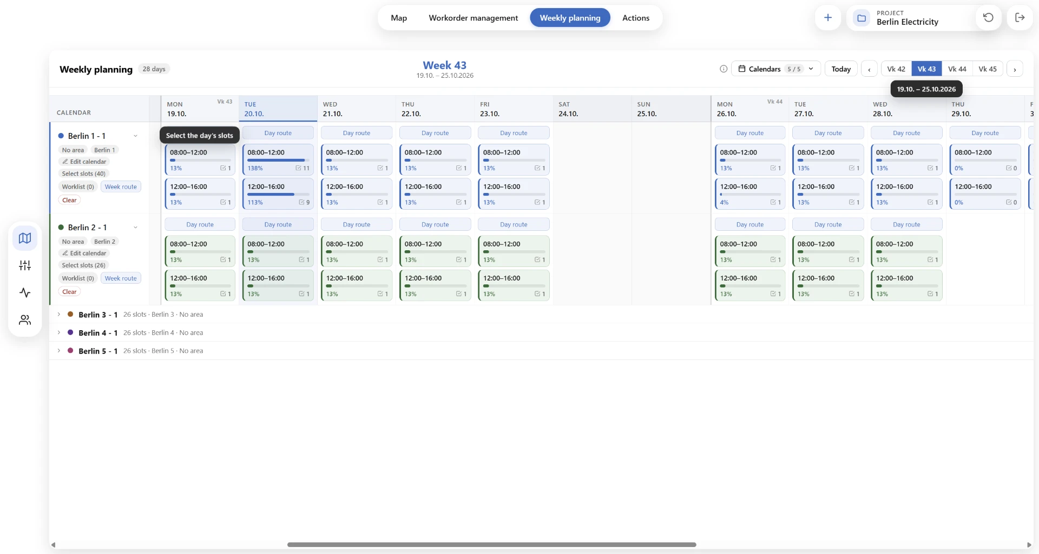Select week Vk 42
The image size is (1039, 554).
(x=896, y=69)
